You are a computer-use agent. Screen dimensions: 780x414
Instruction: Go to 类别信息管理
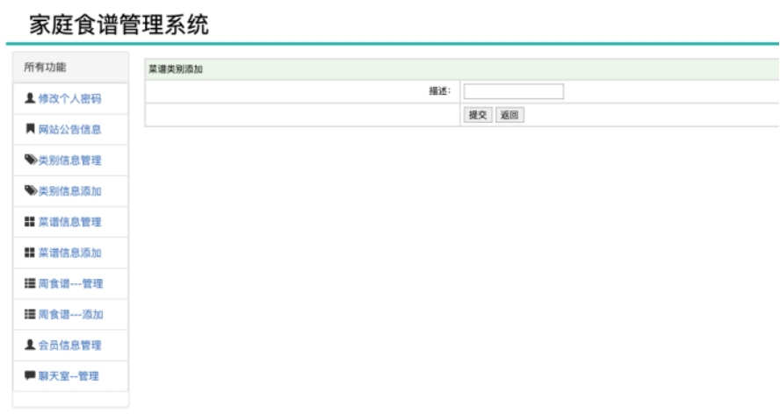click(x=69, y=160)
